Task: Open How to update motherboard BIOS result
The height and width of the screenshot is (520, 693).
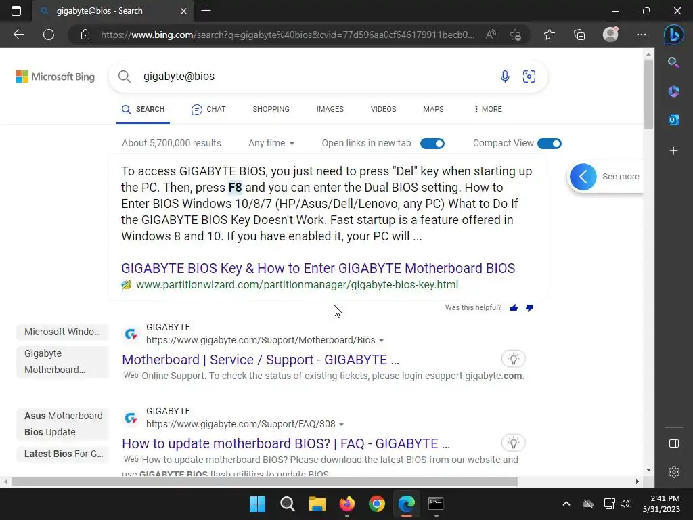Action: click(x=286, y=443)
